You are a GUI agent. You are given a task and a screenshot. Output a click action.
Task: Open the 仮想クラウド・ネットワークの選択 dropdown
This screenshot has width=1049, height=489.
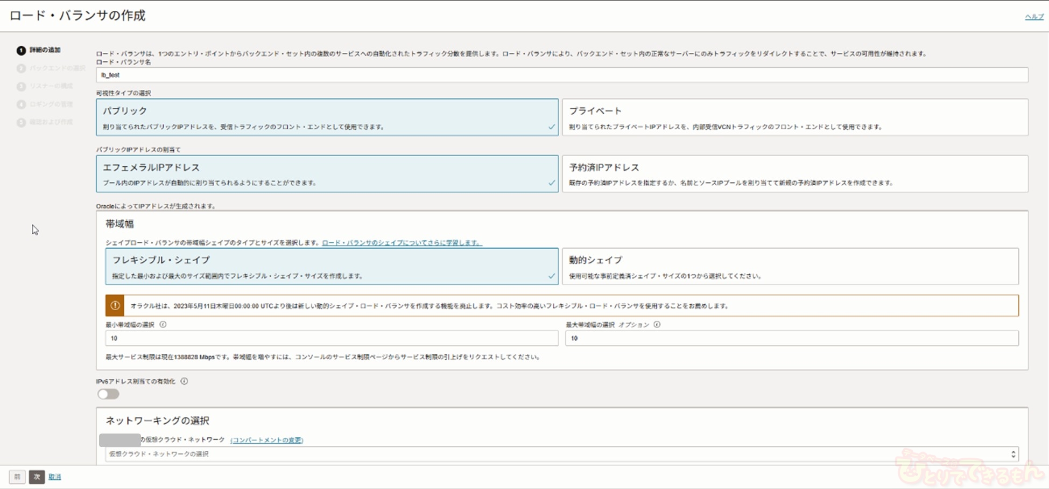560,454
